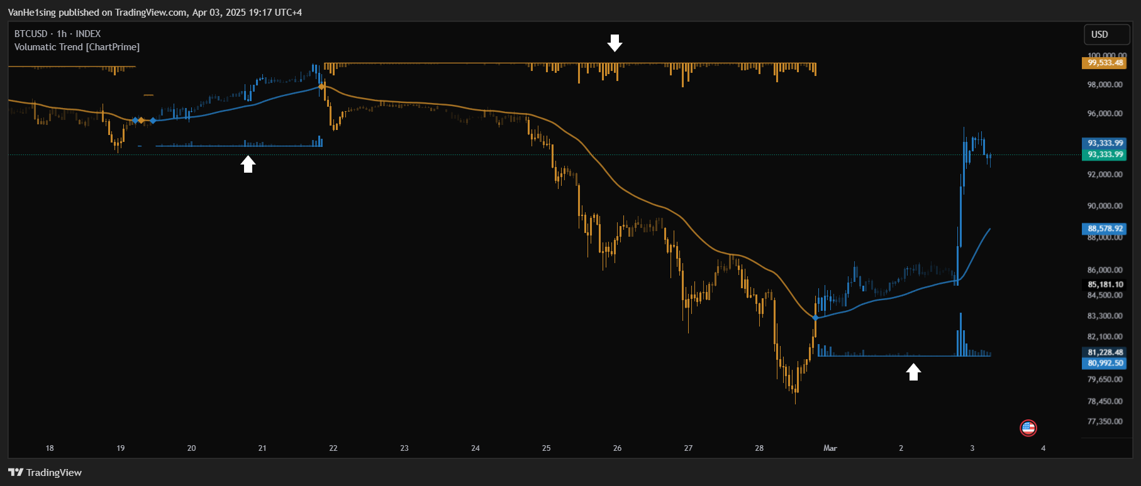Click the 98,000.00 price axis tick

(x=1105, y=85)
